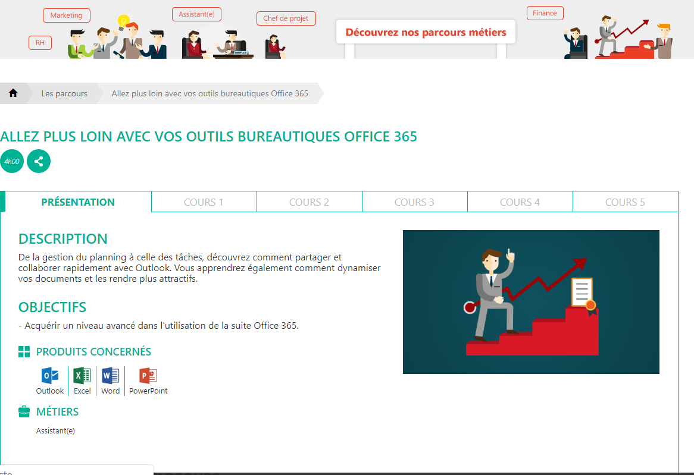Select the Objectifs heading
The image size is (694, 475).
52,307
